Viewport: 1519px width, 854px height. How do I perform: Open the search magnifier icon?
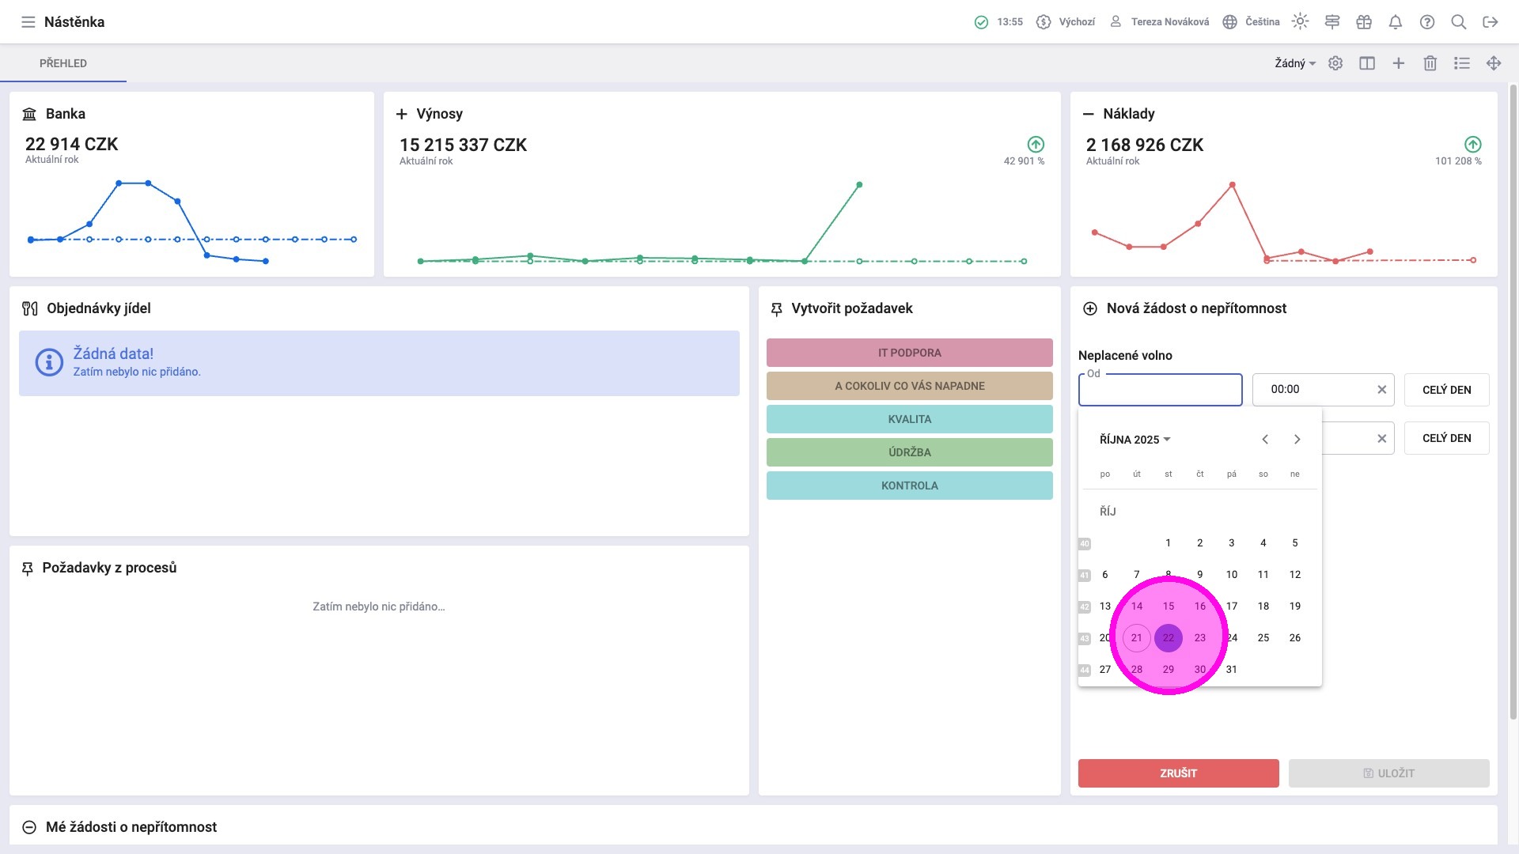tap(1459, 22)
